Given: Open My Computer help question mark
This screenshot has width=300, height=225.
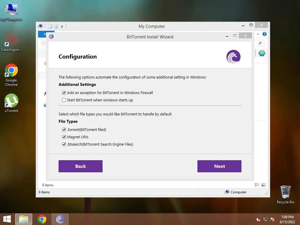Looking at the screenshot, I should tap(265, 34).
